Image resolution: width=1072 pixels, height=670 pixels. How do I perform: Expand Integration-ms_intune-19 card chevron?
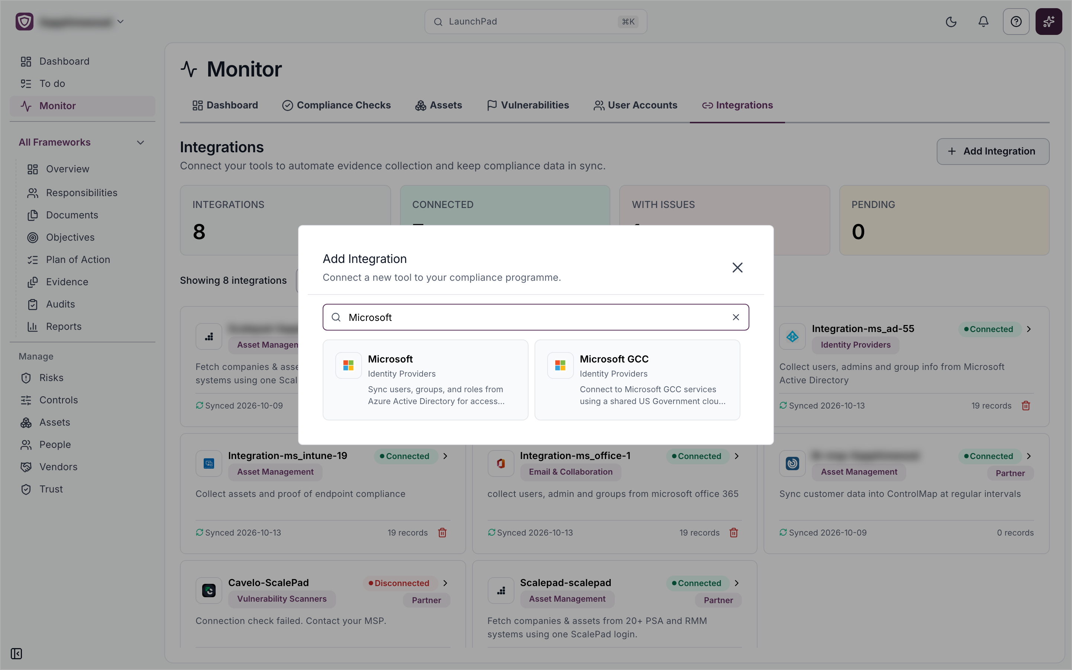pos(445,456)
